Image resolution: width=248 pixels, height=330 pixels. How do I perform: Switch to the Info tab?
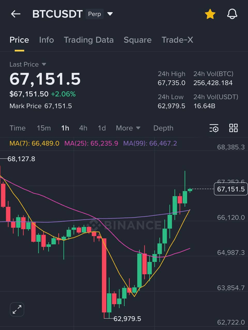point(47,40)
